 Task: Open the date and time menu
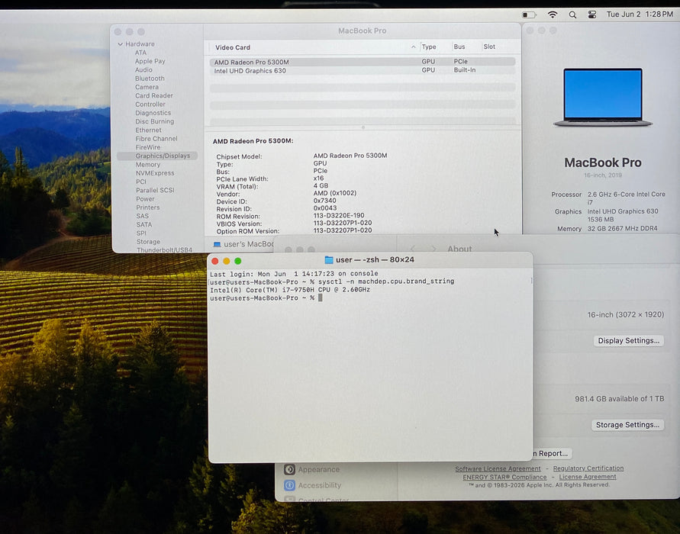(x=640, y=14)
